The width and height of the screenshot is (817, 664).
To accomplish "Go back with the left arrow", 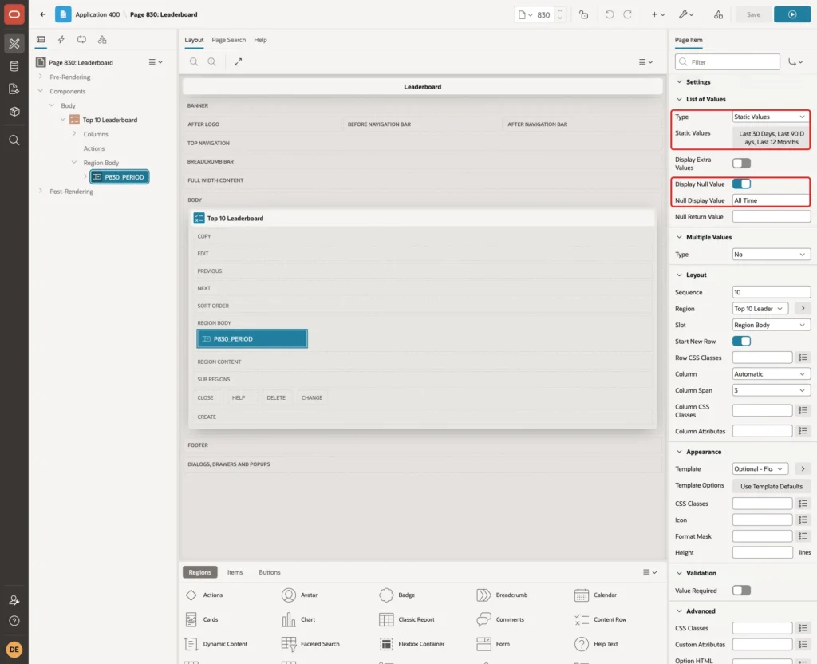I will point(43,14).
